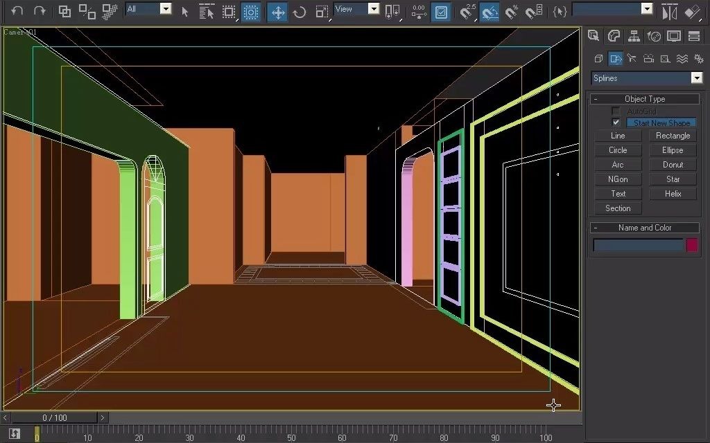Screen dimensions: 710x443
Task: Click the Select Object arrow tool
Action: (185, 12)
